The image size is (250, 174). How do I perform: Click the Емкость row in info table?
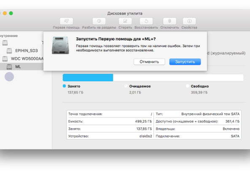coord(110,121)
